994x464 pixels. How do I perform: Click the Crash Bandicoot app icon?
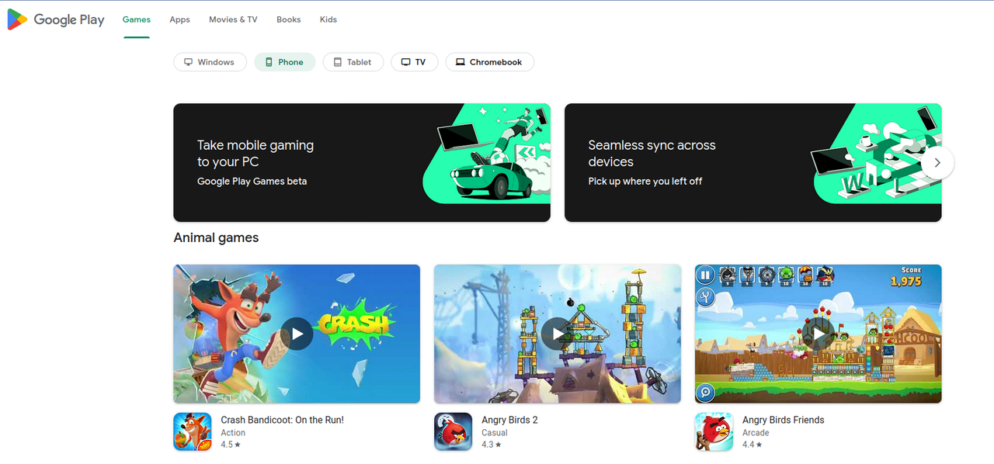pyautogui.click(x=193, y=431)
